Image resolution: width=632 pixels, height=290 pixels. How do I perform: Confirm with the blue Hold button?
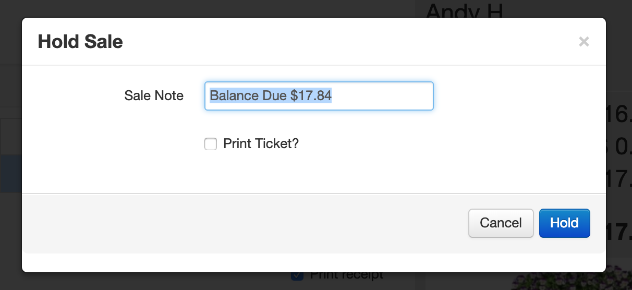pos(564,223)
